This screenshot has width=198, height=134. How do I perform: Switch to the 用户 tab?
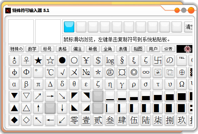153,49
